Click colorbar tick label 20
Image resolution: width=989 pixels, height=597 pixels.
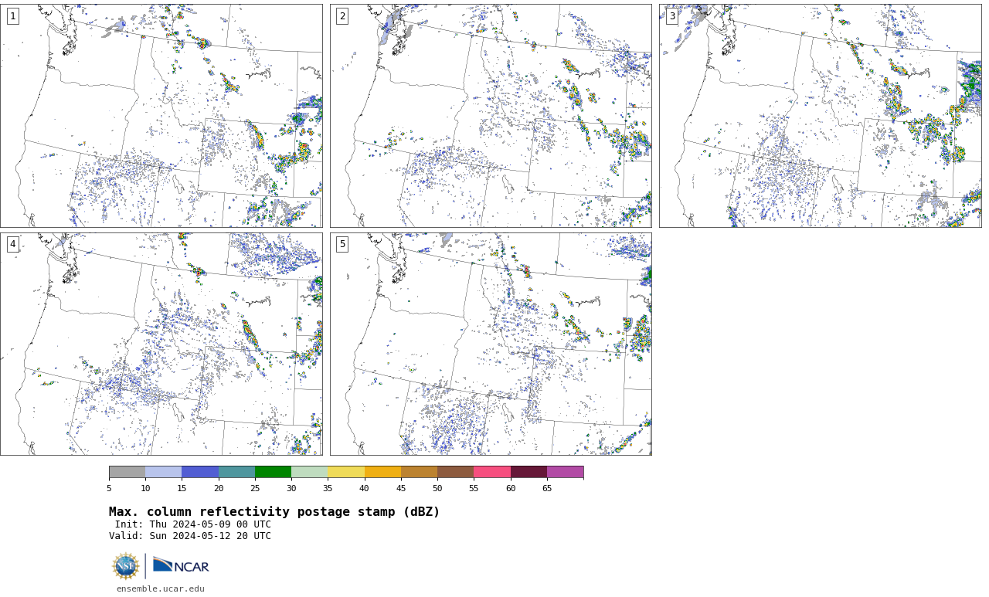tap(219, 488)
